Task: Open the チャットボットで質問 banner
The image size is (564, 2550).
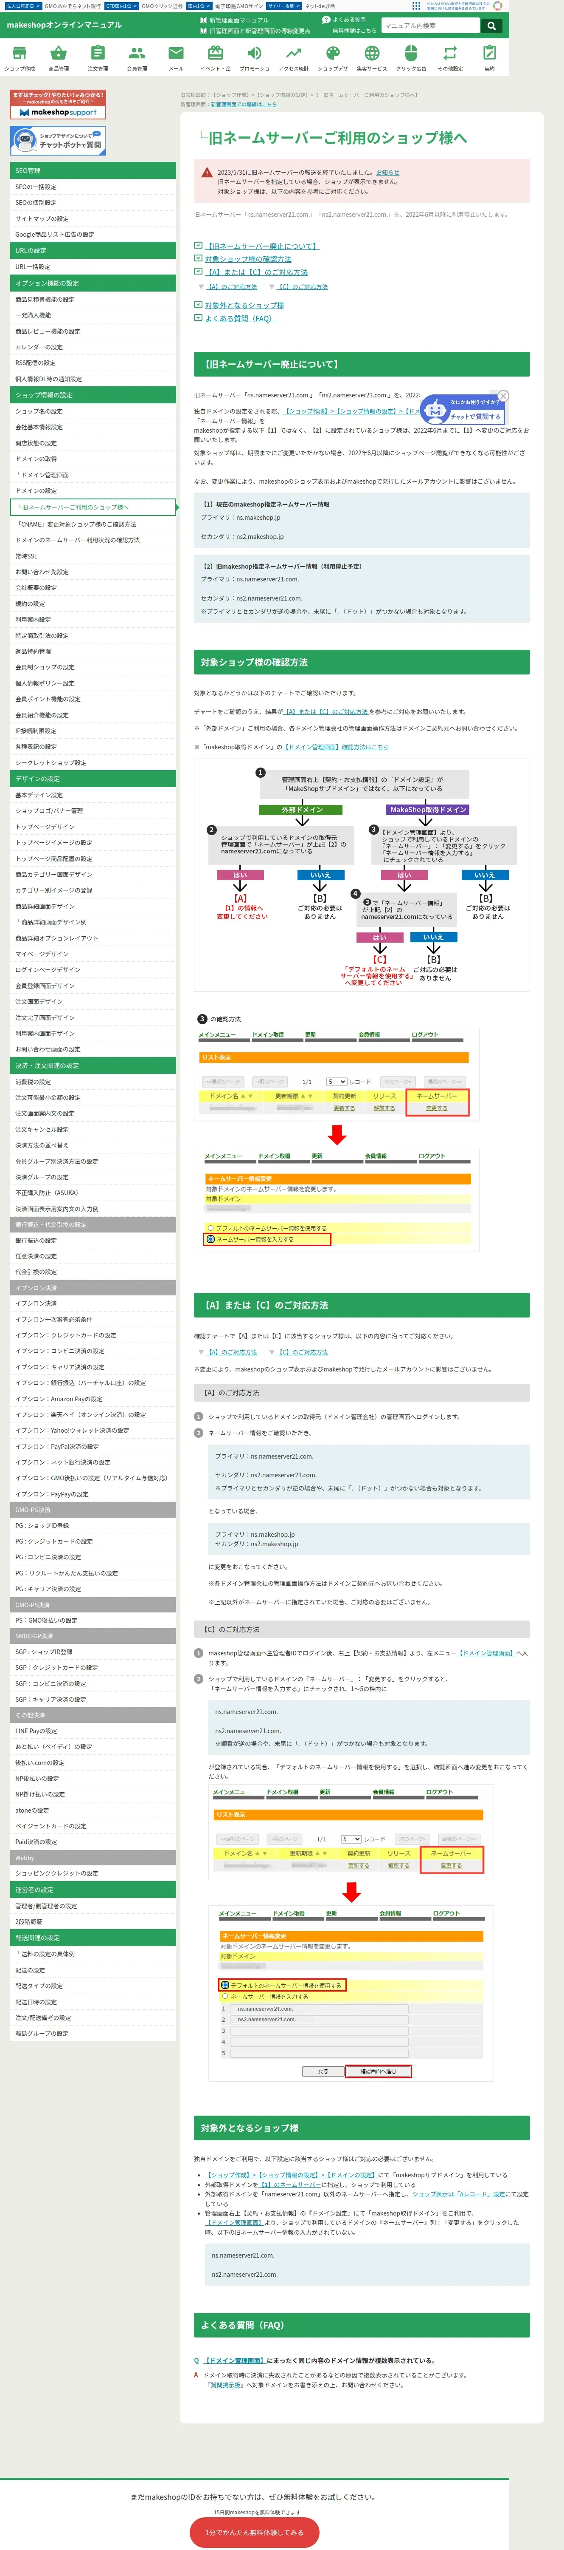Action: tap(57, 141)
